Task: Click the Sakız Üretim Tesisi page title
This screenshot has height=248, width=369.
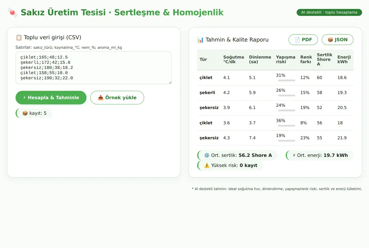Action: pos(122,13)
